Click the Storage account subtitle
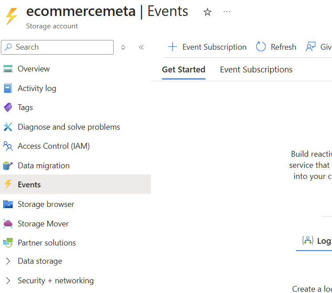 (52, 26)
